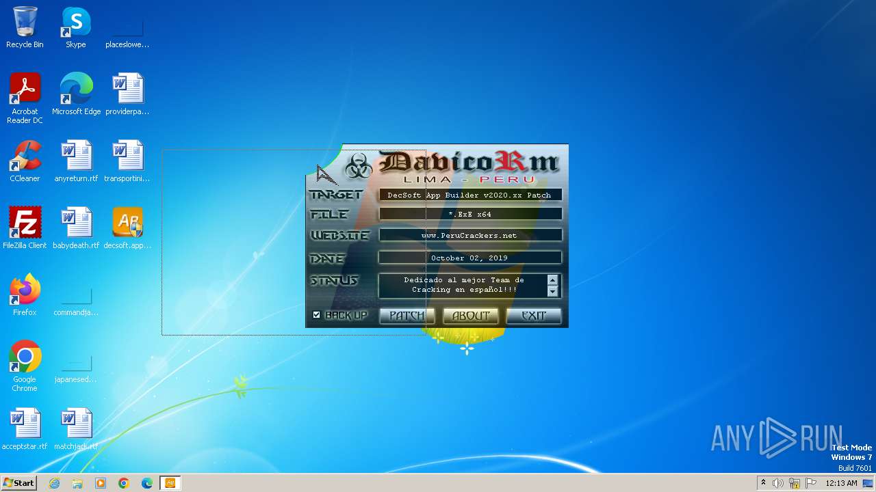Select the decsoft.app desktop icon
Viewport: 876px width, 492px height.
[127, 228]
